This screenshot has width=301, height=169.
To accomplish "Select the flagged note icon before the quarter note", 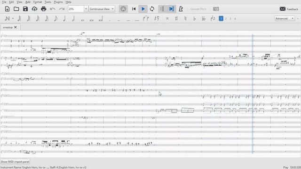I will pos(55,18).
